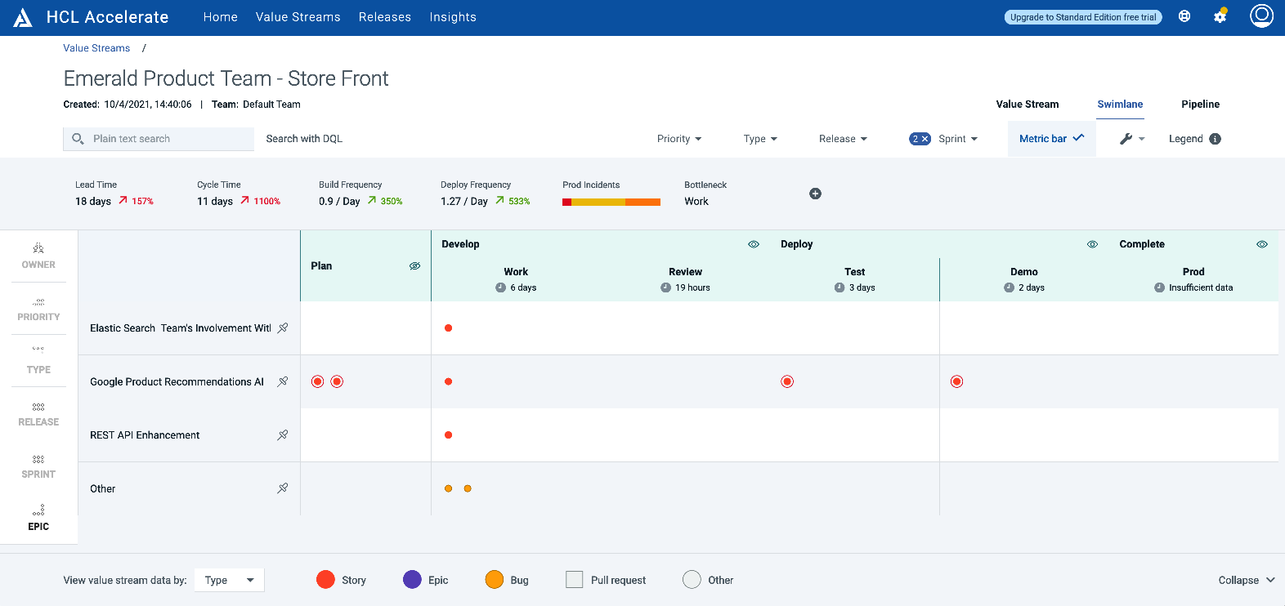Screen dimensions: 1285x606
Task: Open the Type filter dropdown
Action: click(x=760, y=139)
